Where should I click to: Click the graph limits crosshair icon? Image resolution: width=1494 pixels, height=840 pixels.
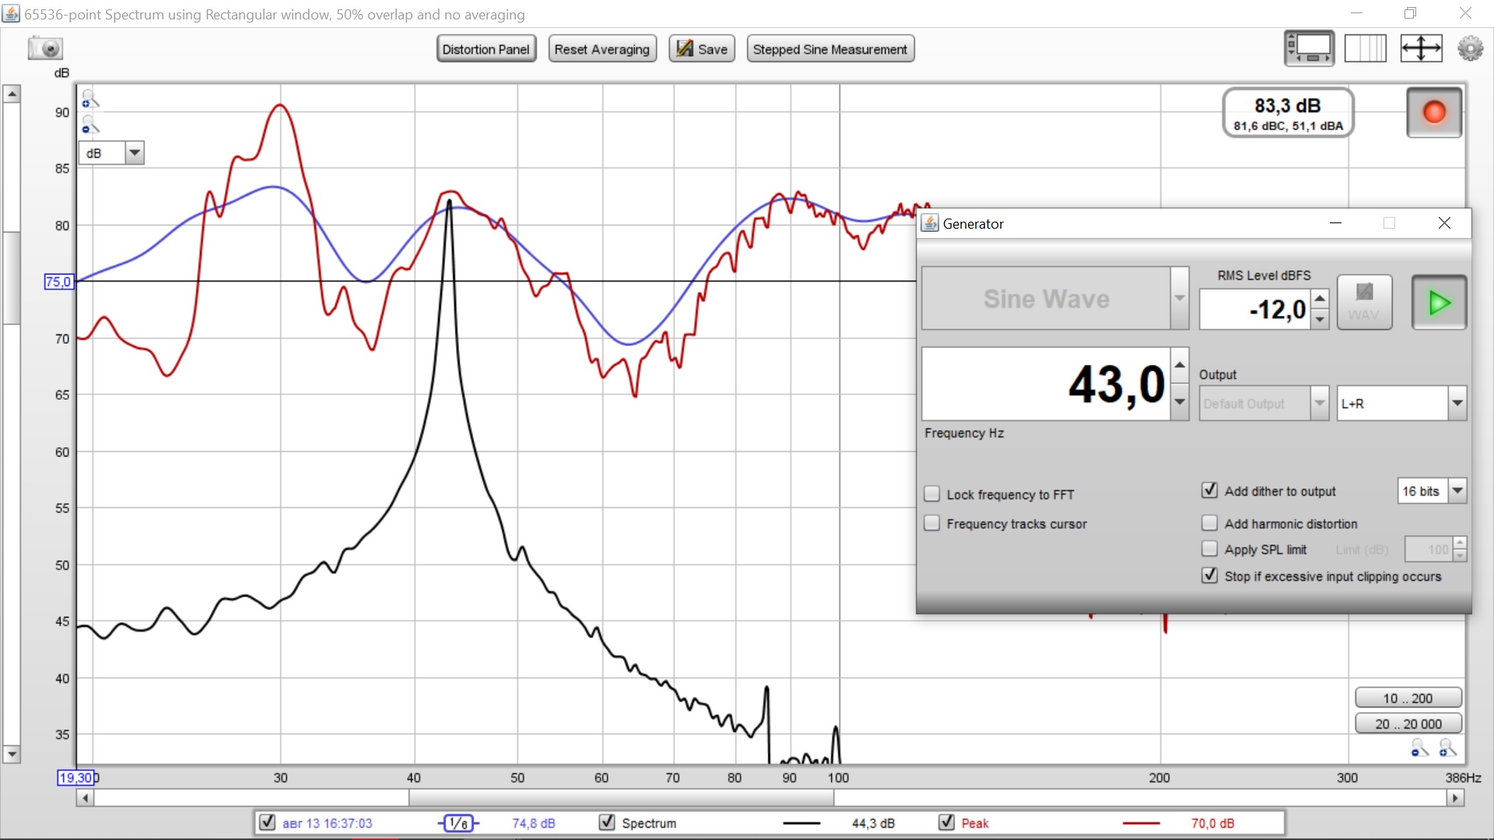click(x=1421, y=49)
